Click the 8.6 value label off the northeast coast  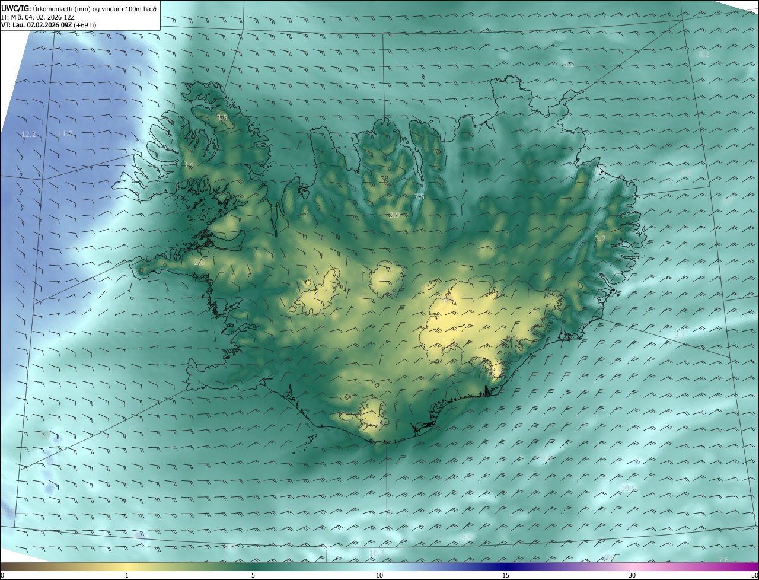[x=686, y=173]
